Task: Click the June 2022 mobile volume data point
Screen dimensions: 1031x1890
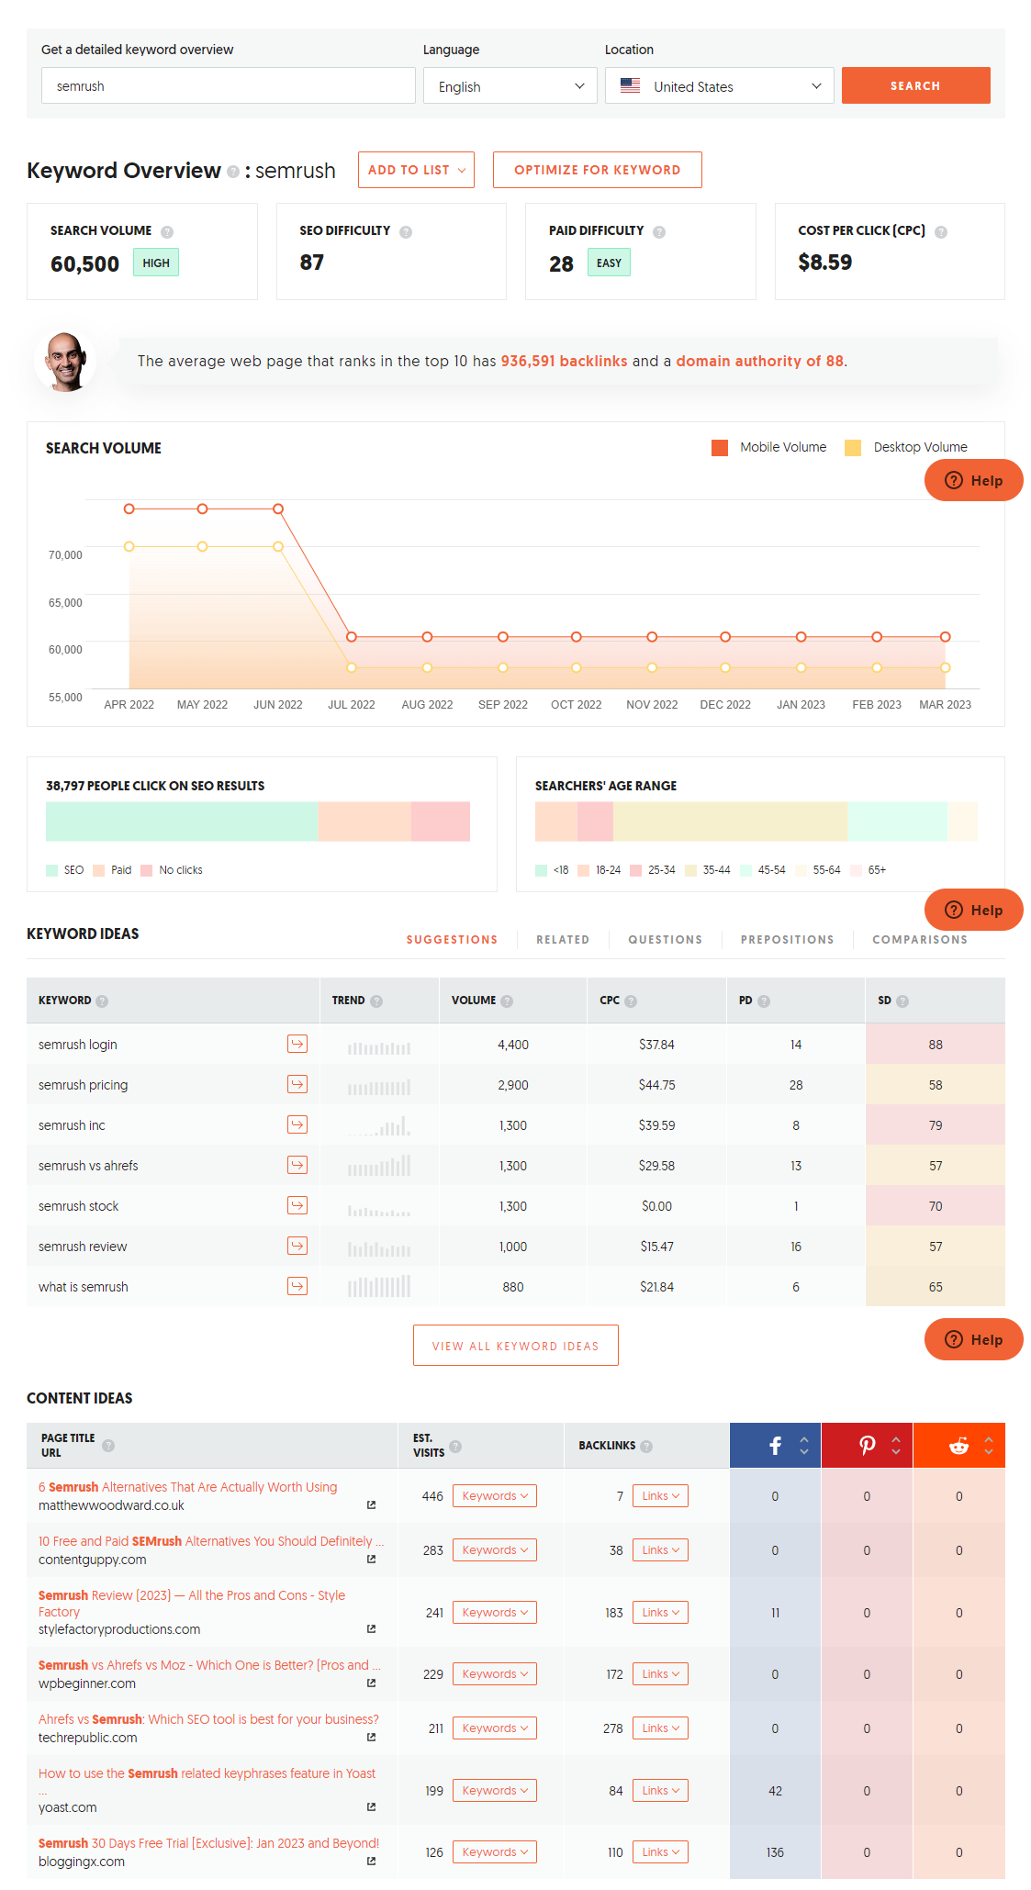Action: click(278, 509)
